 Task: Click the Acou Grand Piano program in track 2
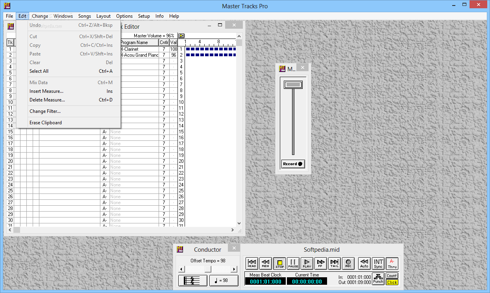[139, 55]
